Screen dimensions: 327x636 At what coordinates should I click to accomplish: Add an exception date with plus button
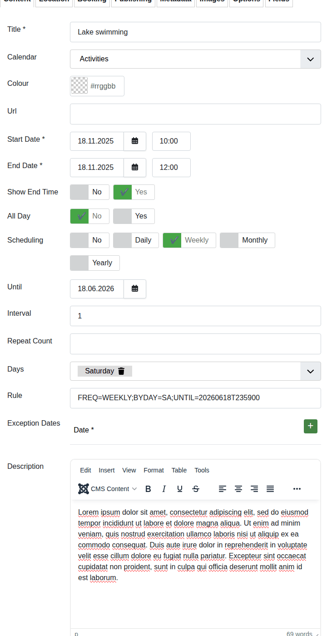311,426
